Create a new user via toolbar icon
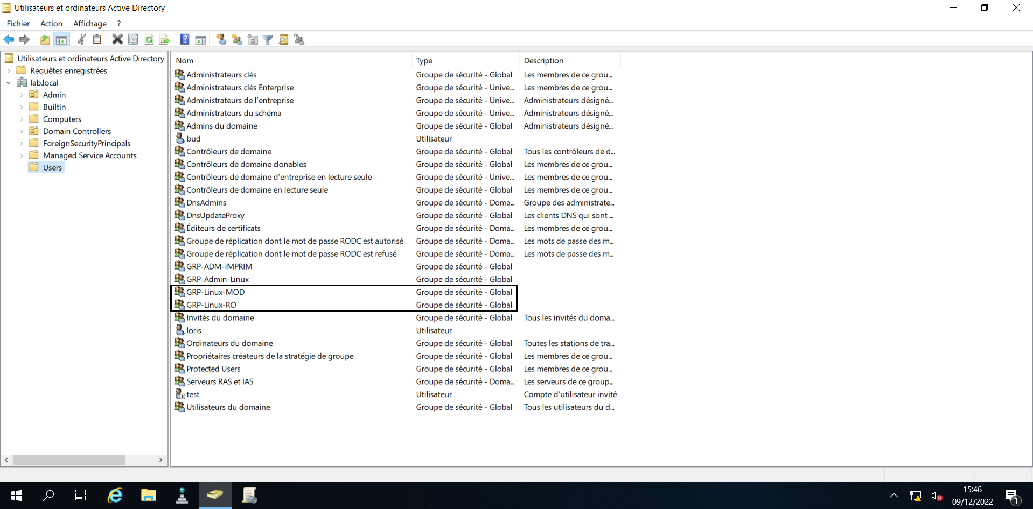The height and width of the screenshot is (509, 1033). [x=221, y=39]
